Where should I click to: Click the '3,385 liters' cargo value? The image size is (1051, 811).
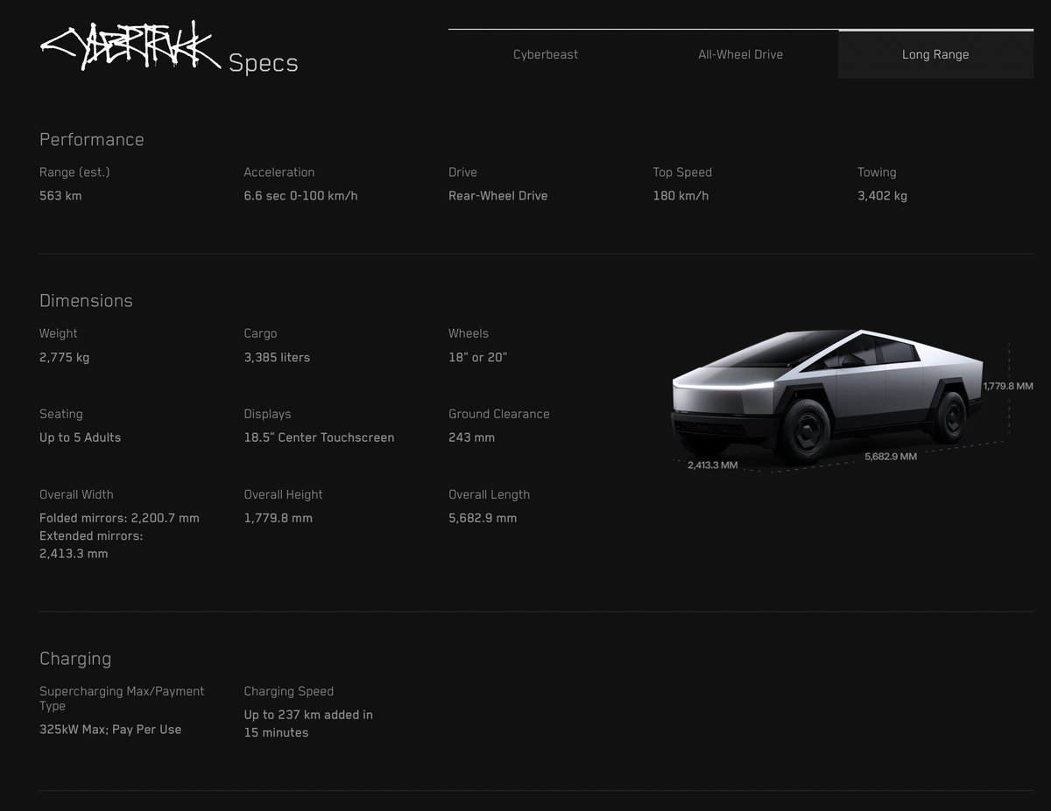point(277,357)
